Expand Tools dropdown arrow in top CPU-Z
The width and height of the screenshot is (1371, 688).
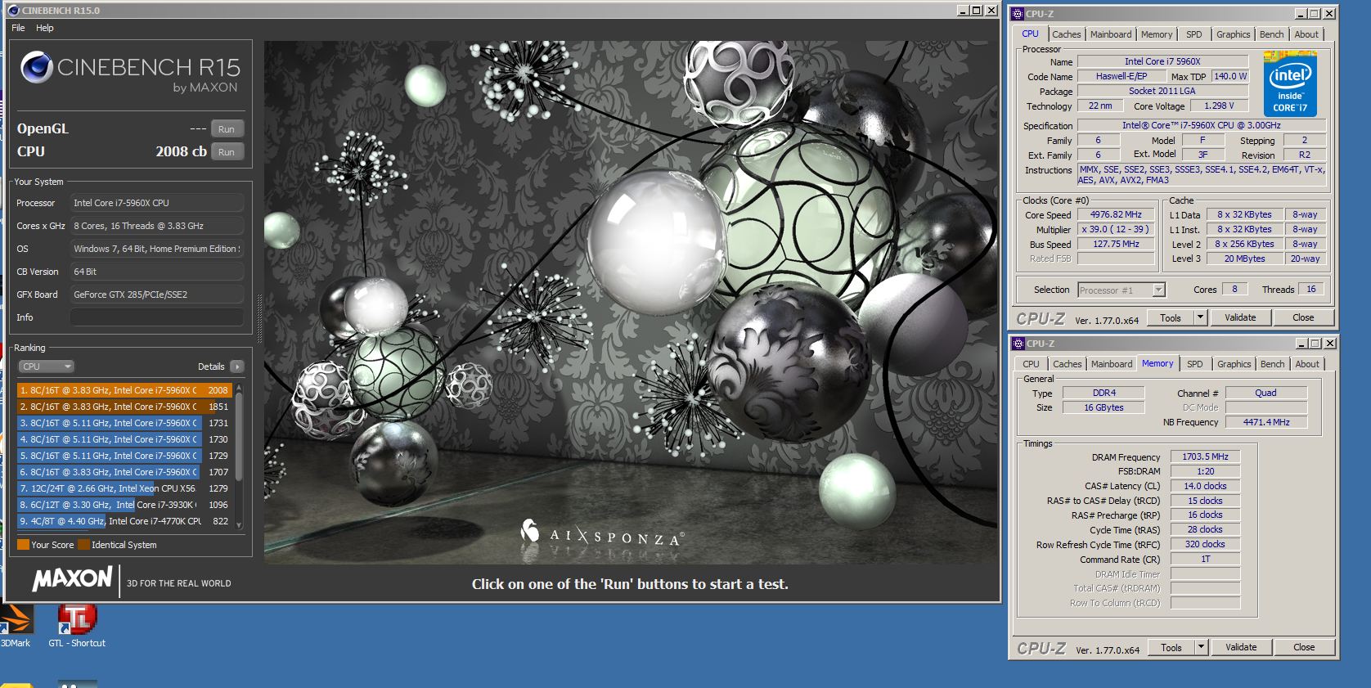1200,317
